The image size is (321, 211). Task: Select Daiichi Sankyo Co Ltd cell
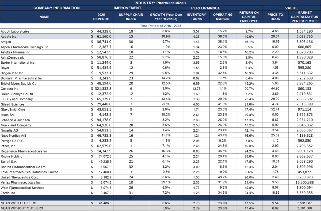(x=44, y=94)
